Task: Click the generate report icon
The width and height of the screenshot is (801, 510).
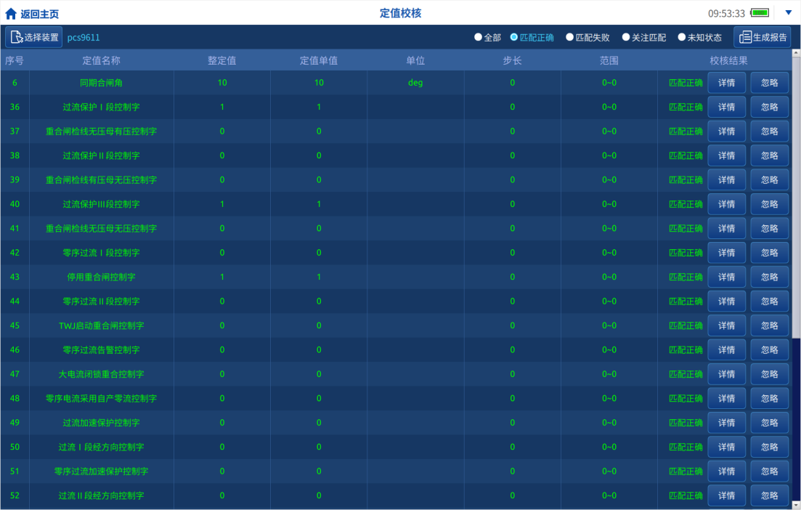Action: 745,37
